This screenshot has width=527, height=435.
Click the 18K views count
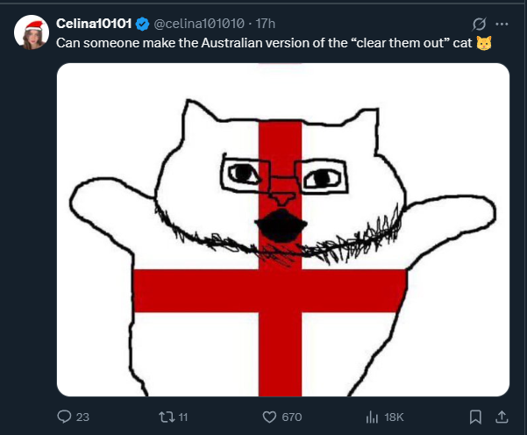point(395,417)
